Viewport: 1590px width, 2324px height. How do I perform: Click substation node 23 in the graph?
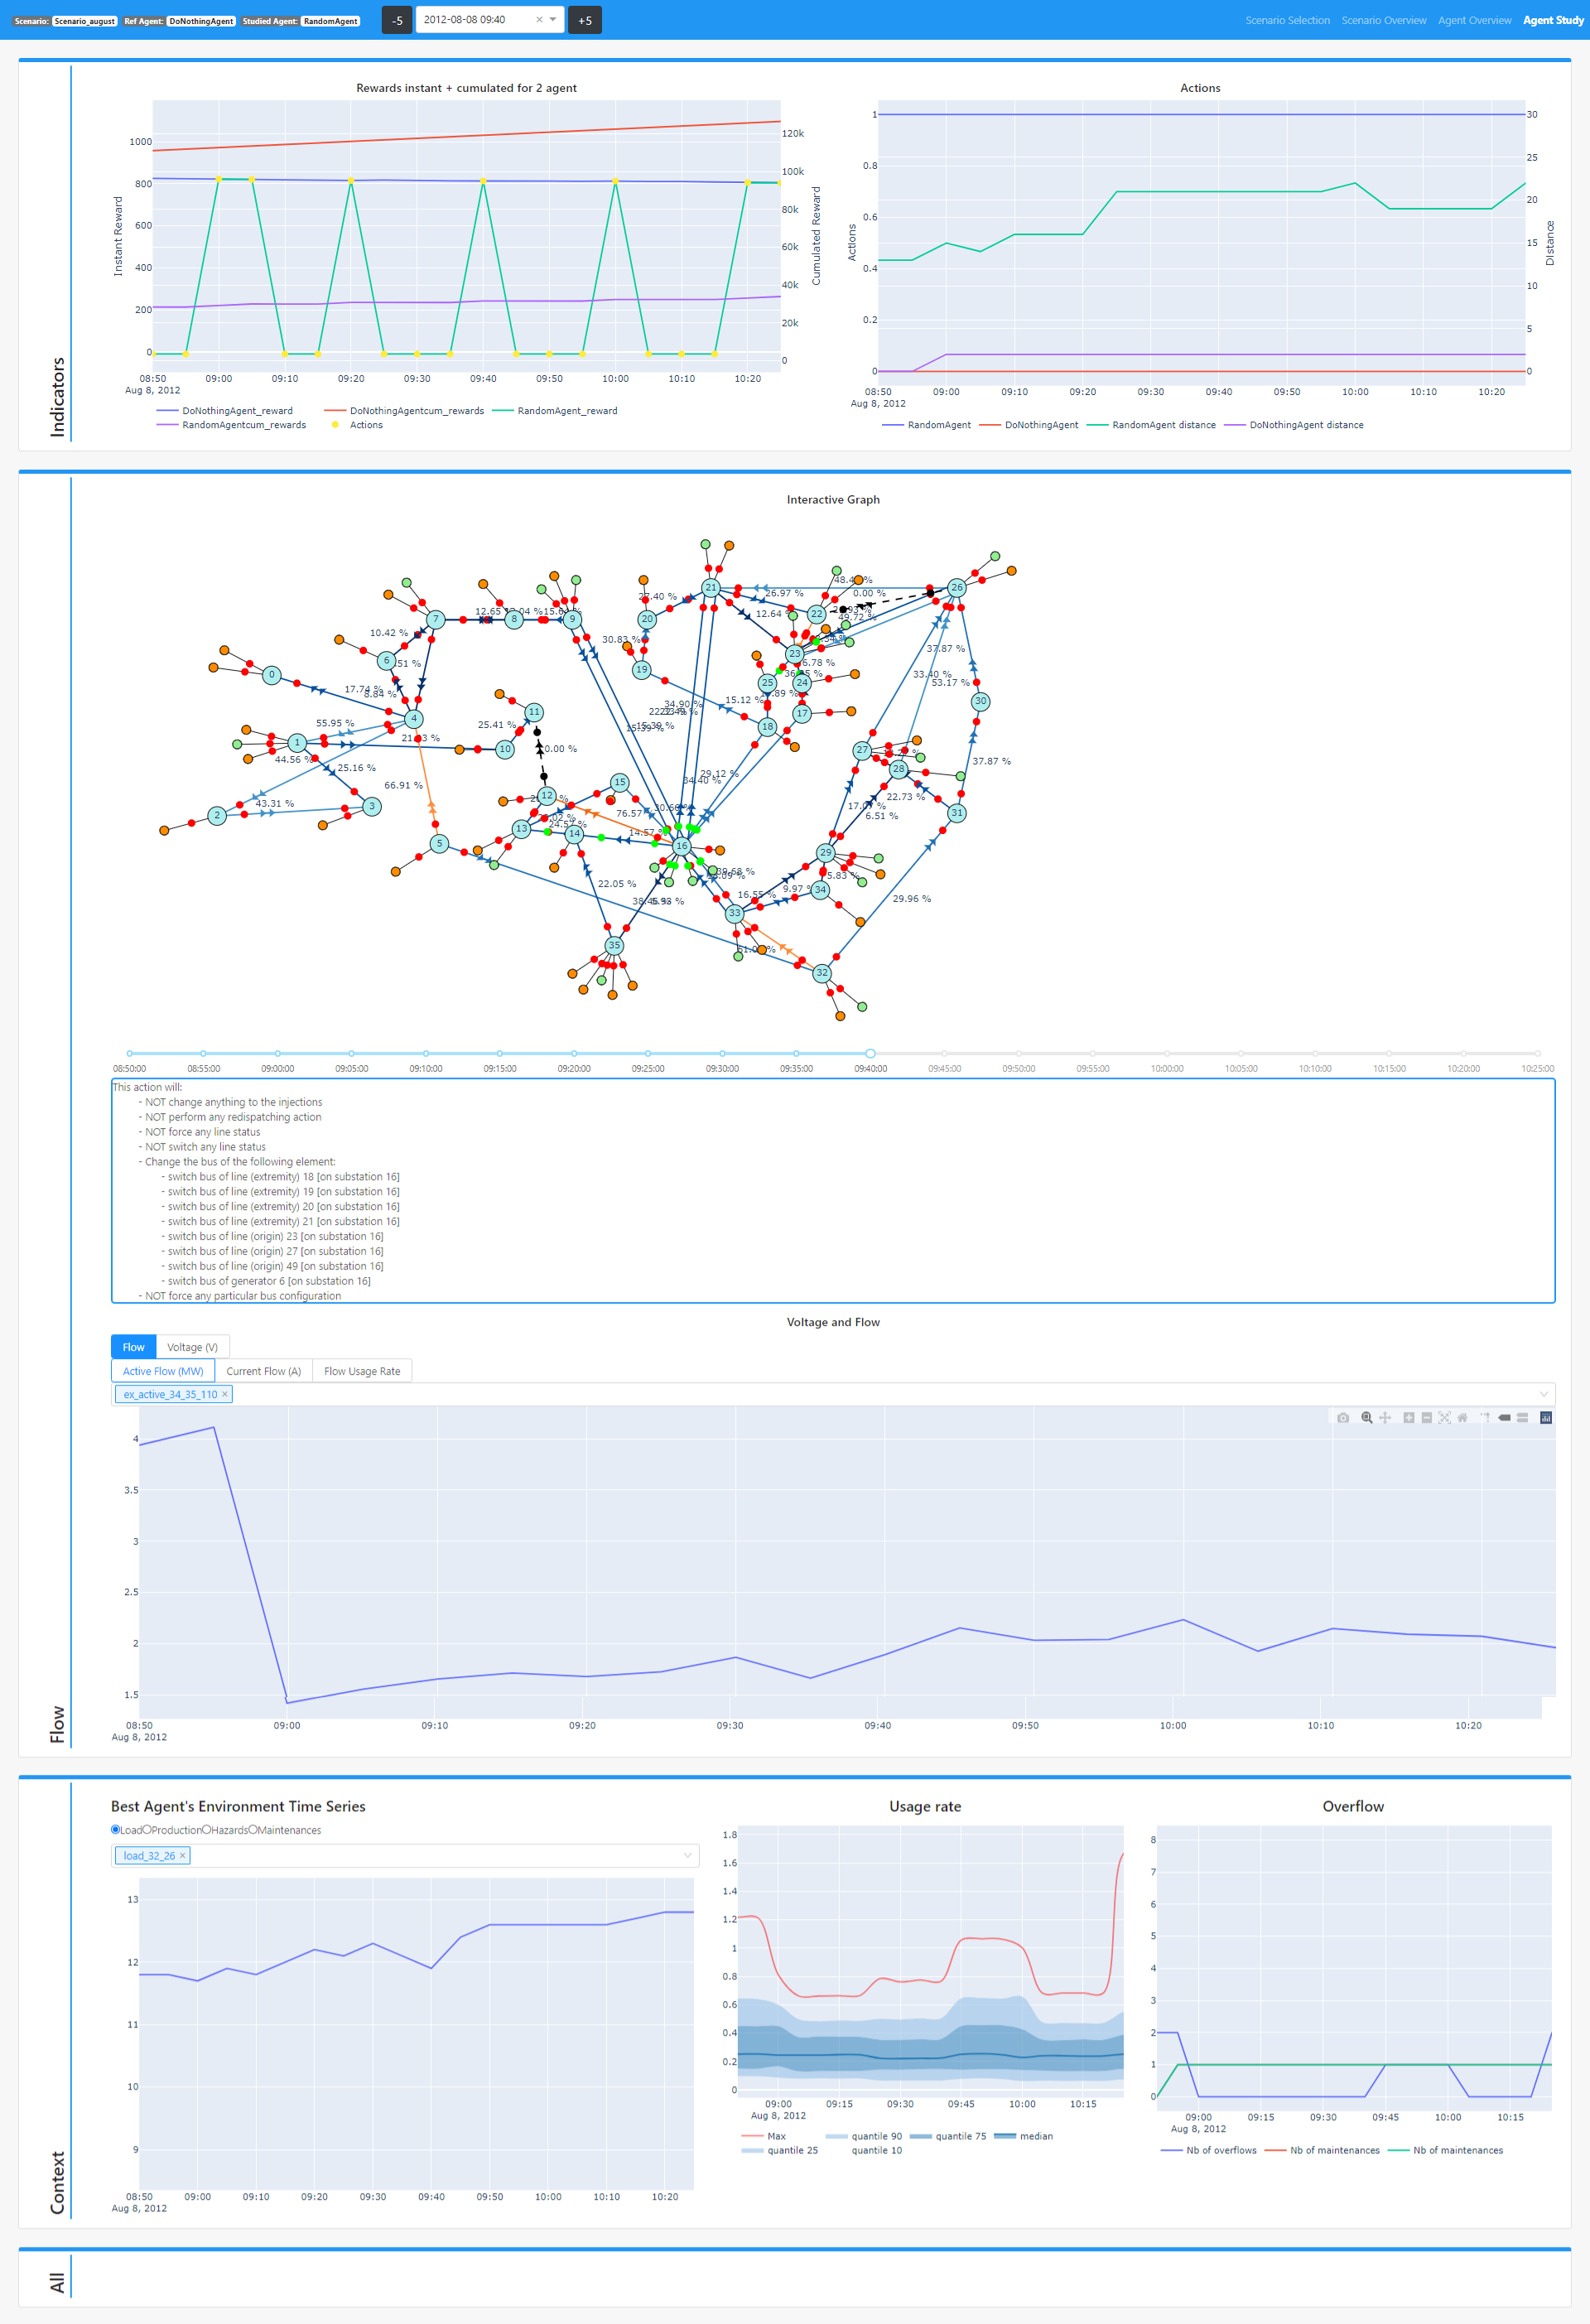coord(794,654)
